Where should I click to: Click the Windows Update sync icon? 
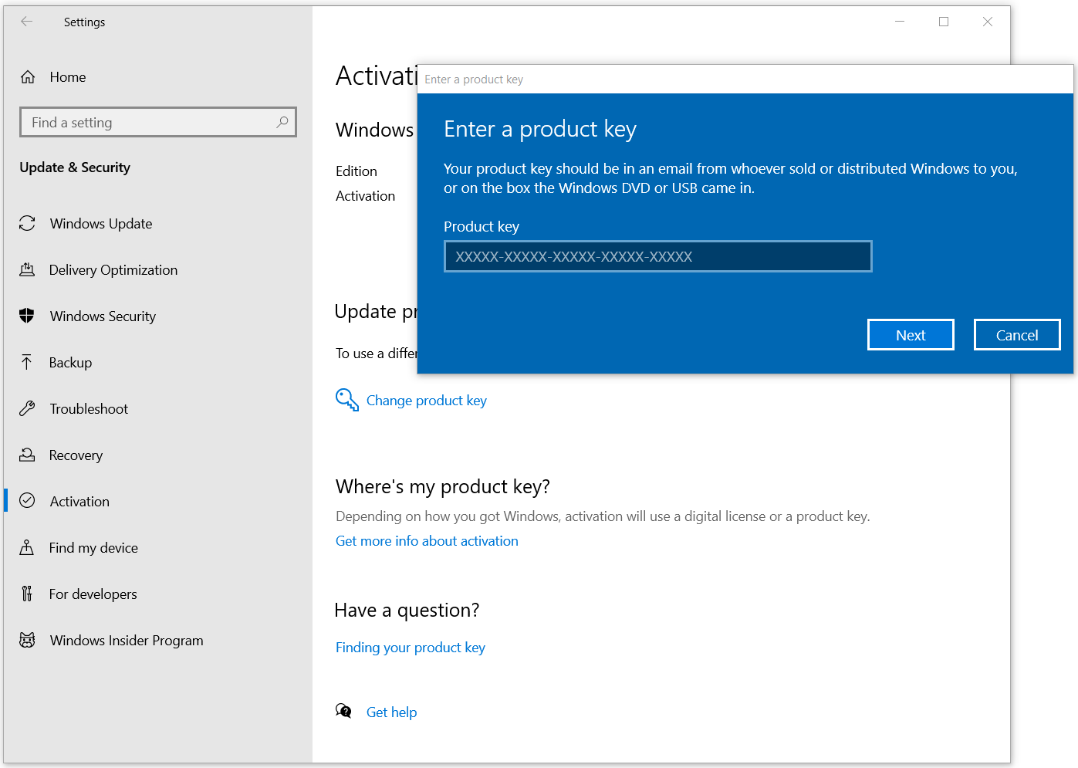pyautogui.click(x=27, y=224)
